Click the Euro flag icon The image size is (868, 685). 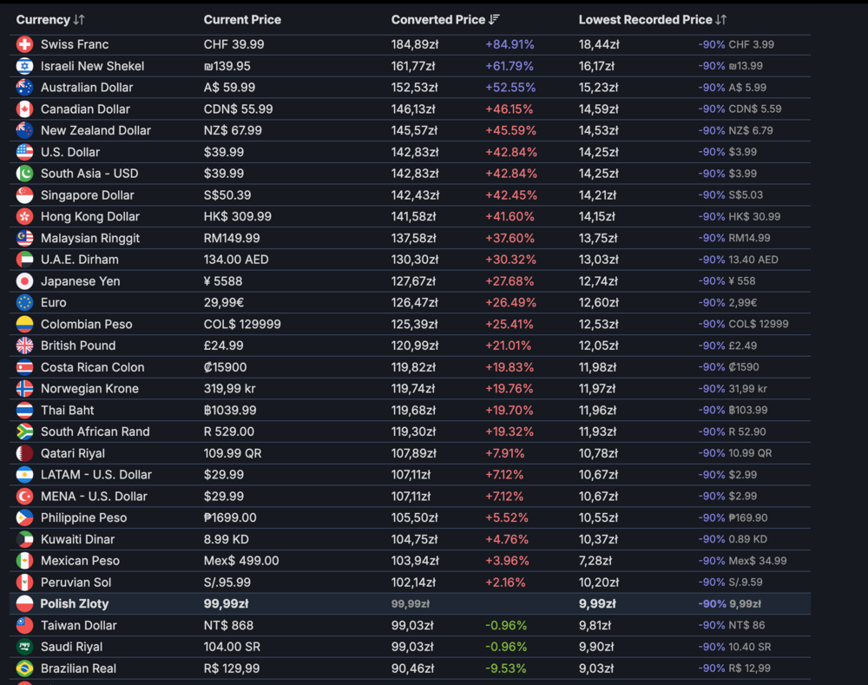(x=24, y=303)
